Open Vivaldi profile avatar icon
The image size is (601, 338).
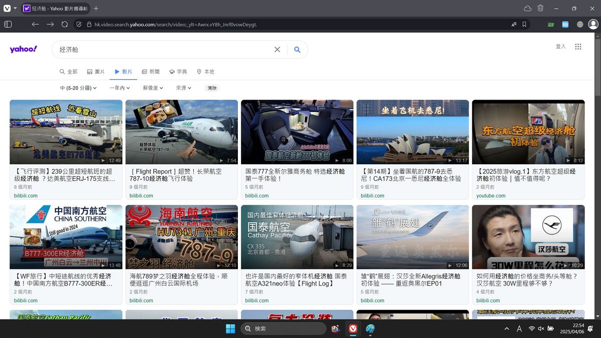(x=593, y=24)
